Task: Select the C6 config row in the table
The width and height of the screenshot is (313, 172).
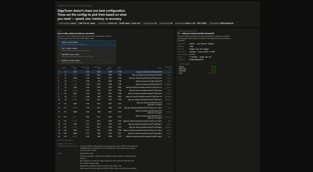Action: click(x=115, y=90)
